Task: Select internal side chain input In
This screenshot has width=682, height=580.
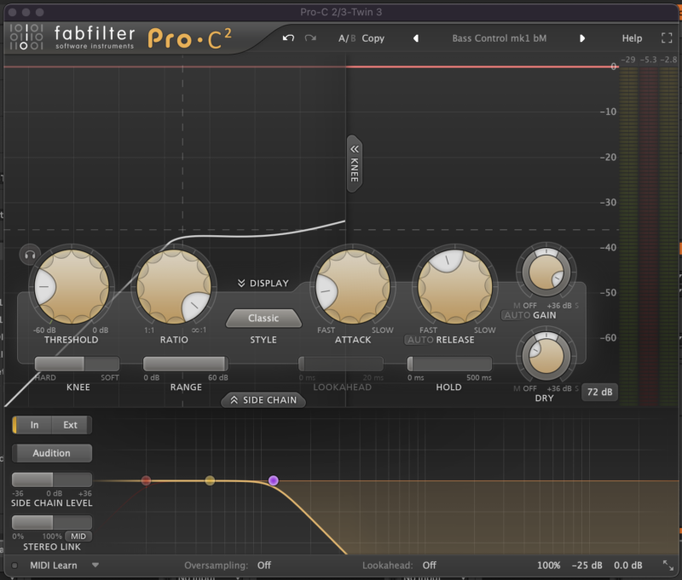Action: pyautogui.click(x=32, y=425)
